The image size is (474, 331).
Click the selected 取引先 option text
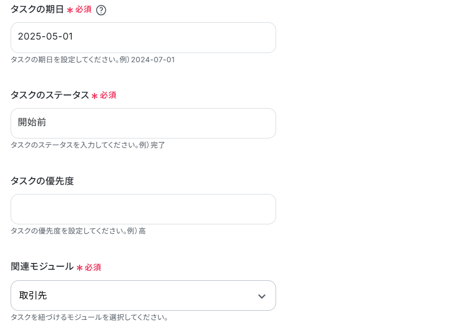[x=33, y=295]
